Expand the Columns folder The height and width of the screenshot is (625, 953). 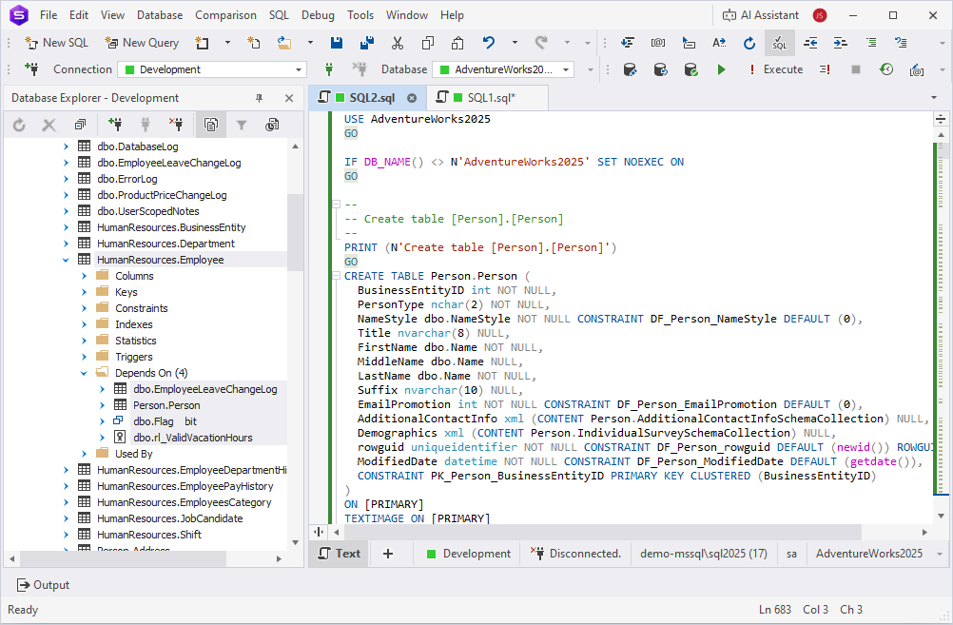[x=84, y=276]
